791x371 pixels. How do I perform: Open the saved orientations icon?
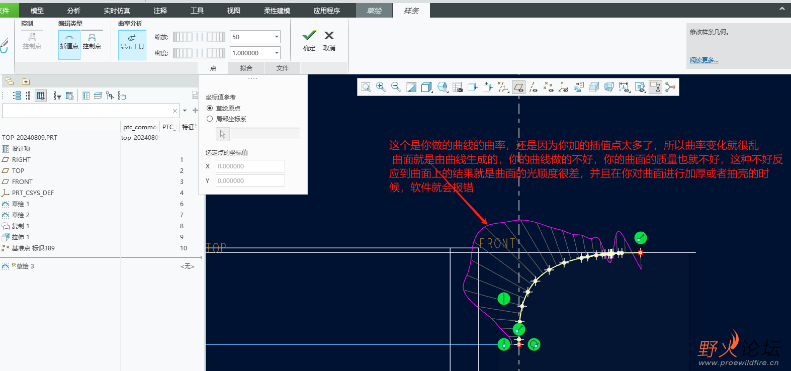pos(443,87)
